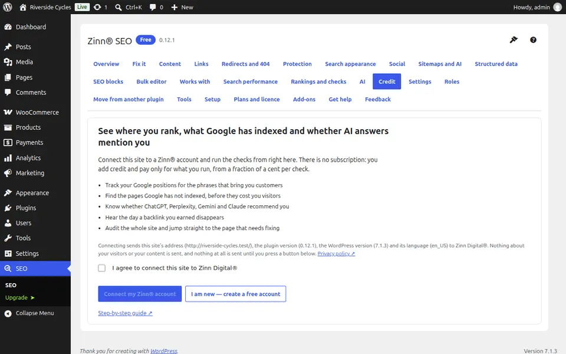This screenshot has width=566, height=354.
Task: Open the Redirects and 404 tab
Action: point(245,64)
